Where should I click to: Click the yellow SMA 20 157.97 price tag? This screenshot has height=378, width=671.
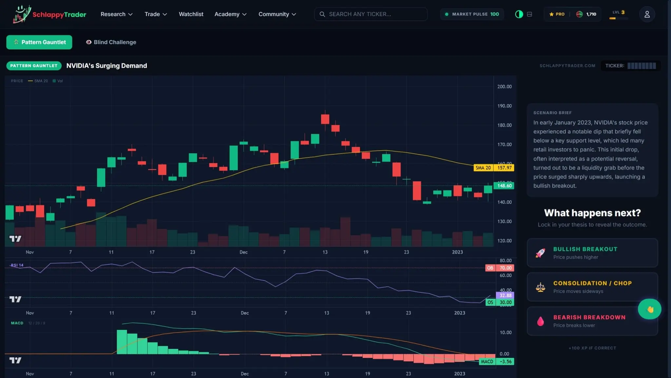pos(494,168)
